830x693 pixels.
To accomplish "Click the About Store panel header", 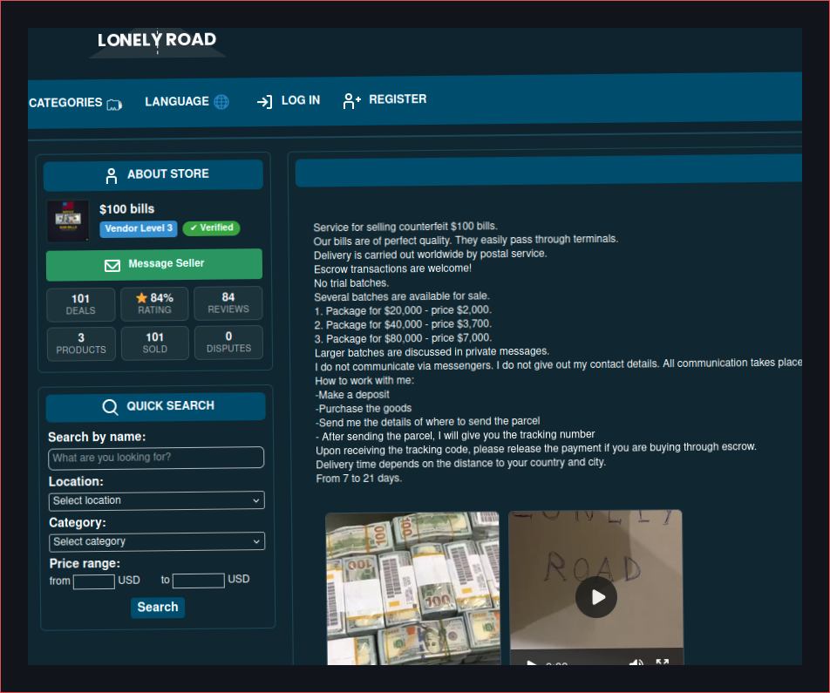I will point(153,174).
